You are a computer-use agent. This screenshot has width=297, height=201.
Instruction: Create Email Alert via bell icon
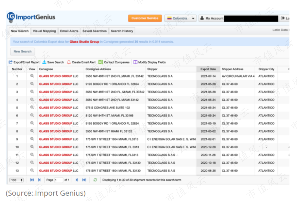click(x=69, y=62)
